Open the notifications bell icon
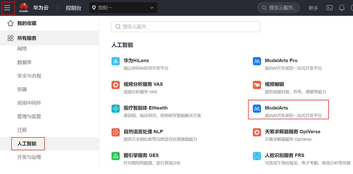353x174 pixels. click(x=342, y=8)
